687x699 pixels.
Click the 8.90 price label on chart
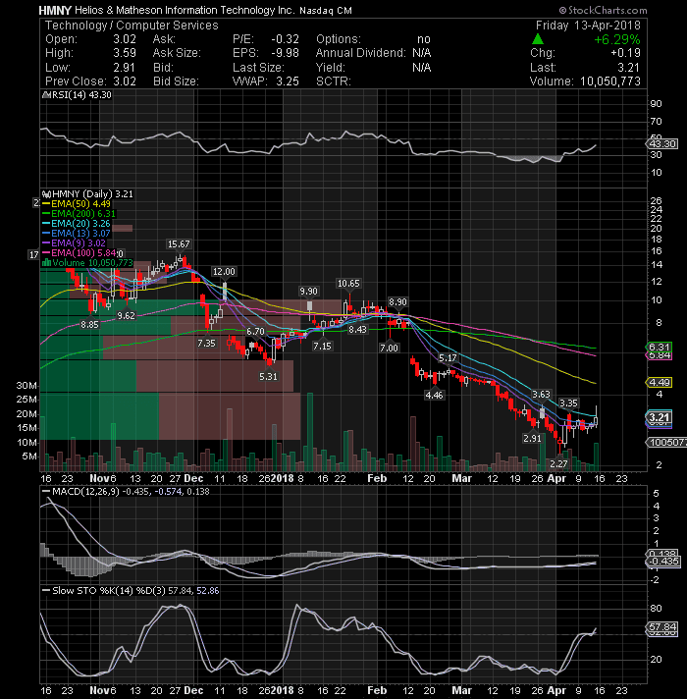tap(397, 301)
